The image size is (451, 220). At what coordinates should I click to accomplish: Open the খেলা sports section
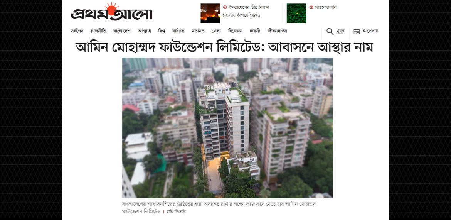(216, 31)
